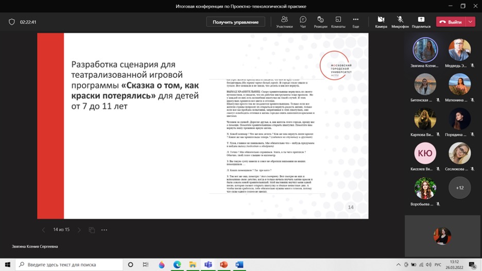482x271 pixels.
Task: Show the +12 additional participants
Action: [459, 188]
